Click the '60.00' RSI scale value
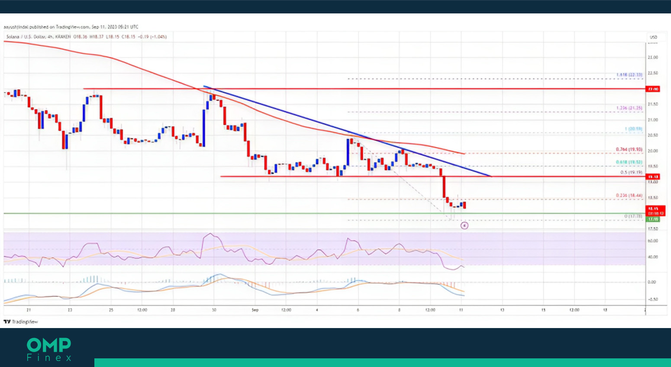 653,241
